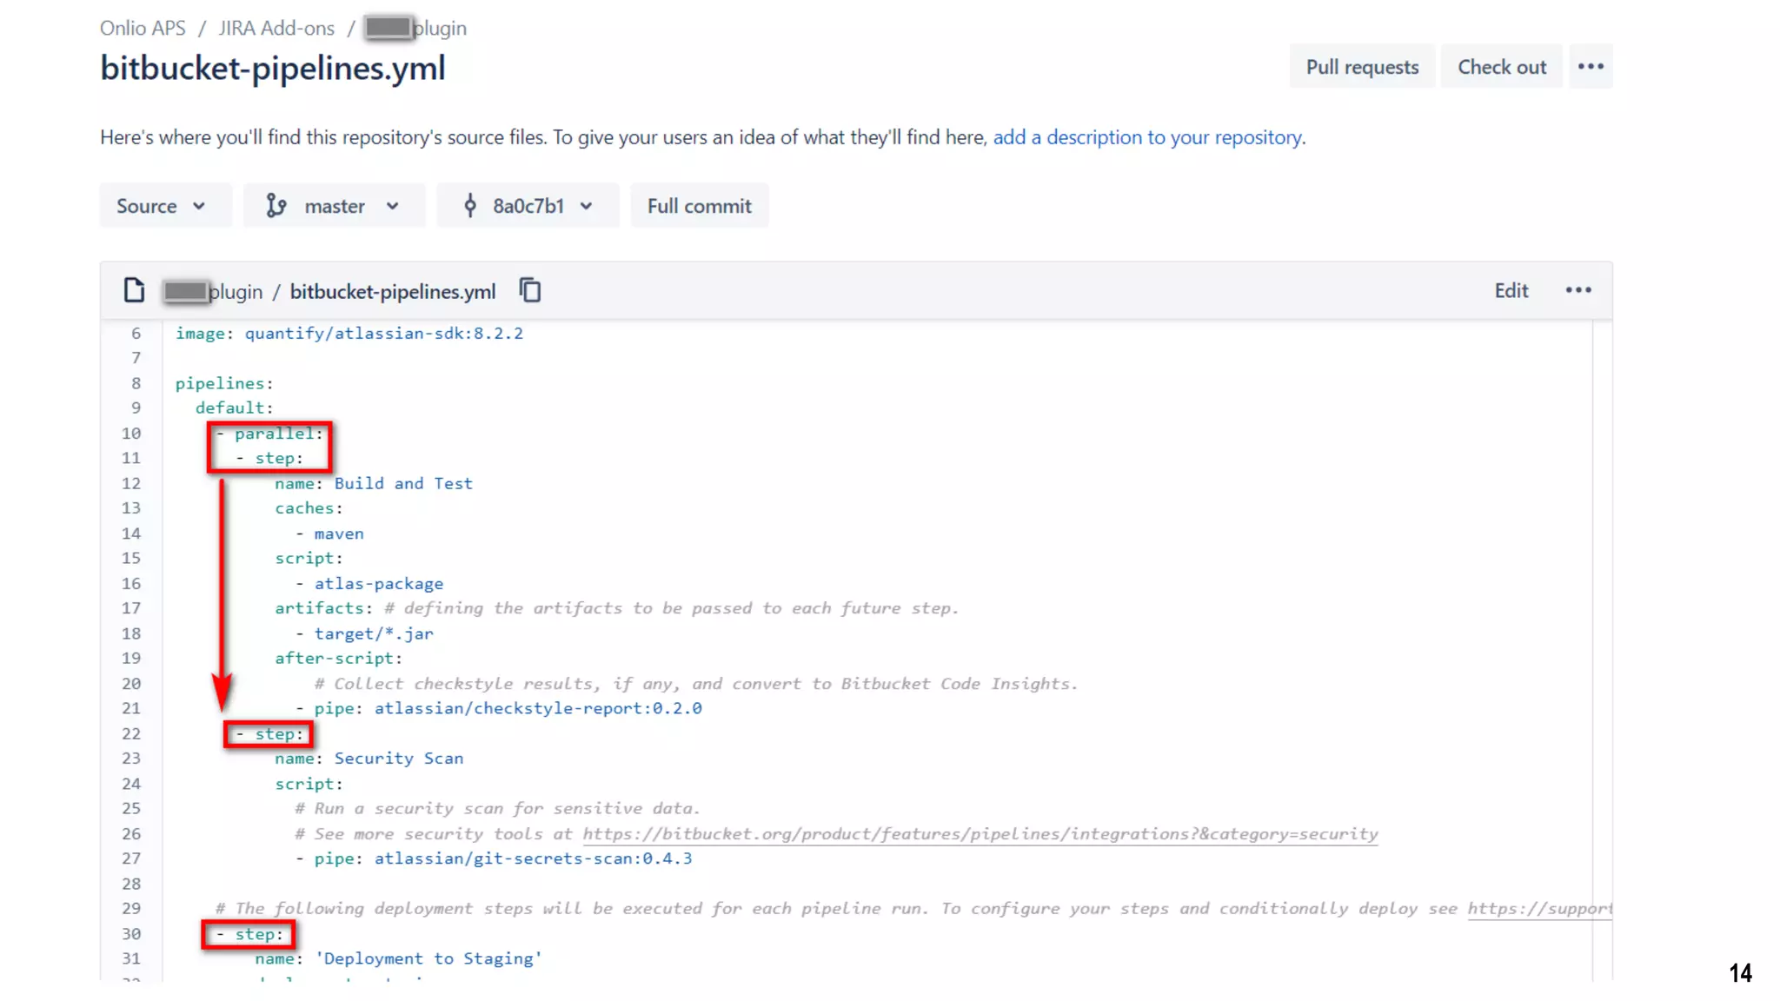Click the Check out button

[1501, 67]
